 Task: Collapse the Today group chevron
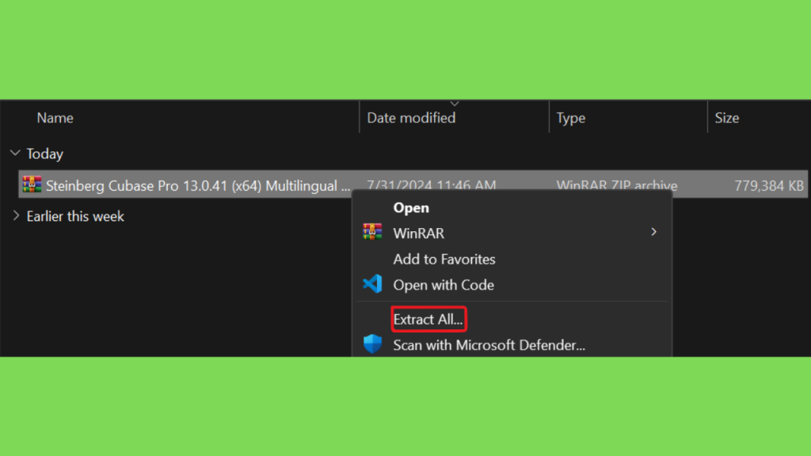[15, 154]
